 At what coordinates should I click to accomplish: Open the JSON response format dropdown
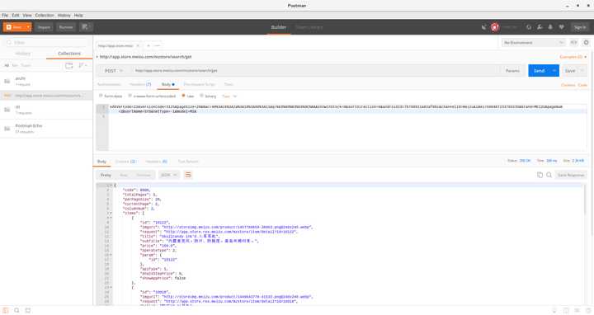pyautogui.click(x=168, y=175)
